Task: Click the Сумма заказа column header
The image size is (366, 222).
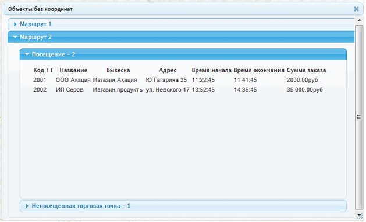Action: [x=306, y=70]
